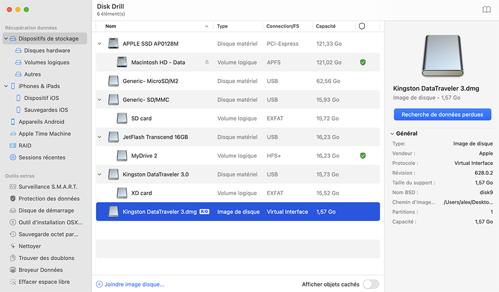The width and height of the screenshot is (499, 292).
Task: Click the plus icon for Joindre image disque
Action: [x=99, y=284]
